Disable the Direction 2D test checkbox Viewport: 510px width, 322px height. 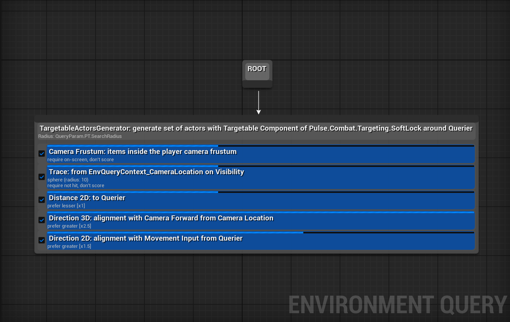click(42, 240)
